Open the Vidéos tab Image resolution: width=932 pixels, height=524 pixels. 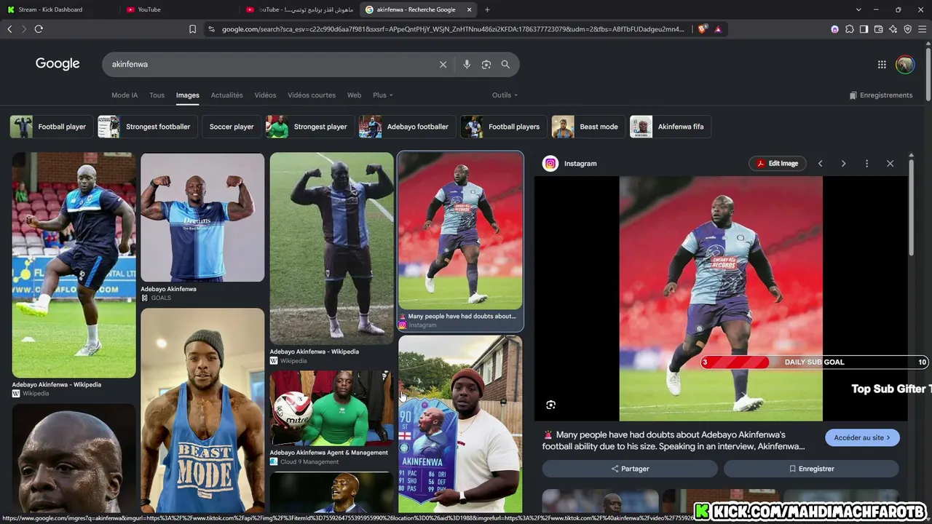click(265, 95)
